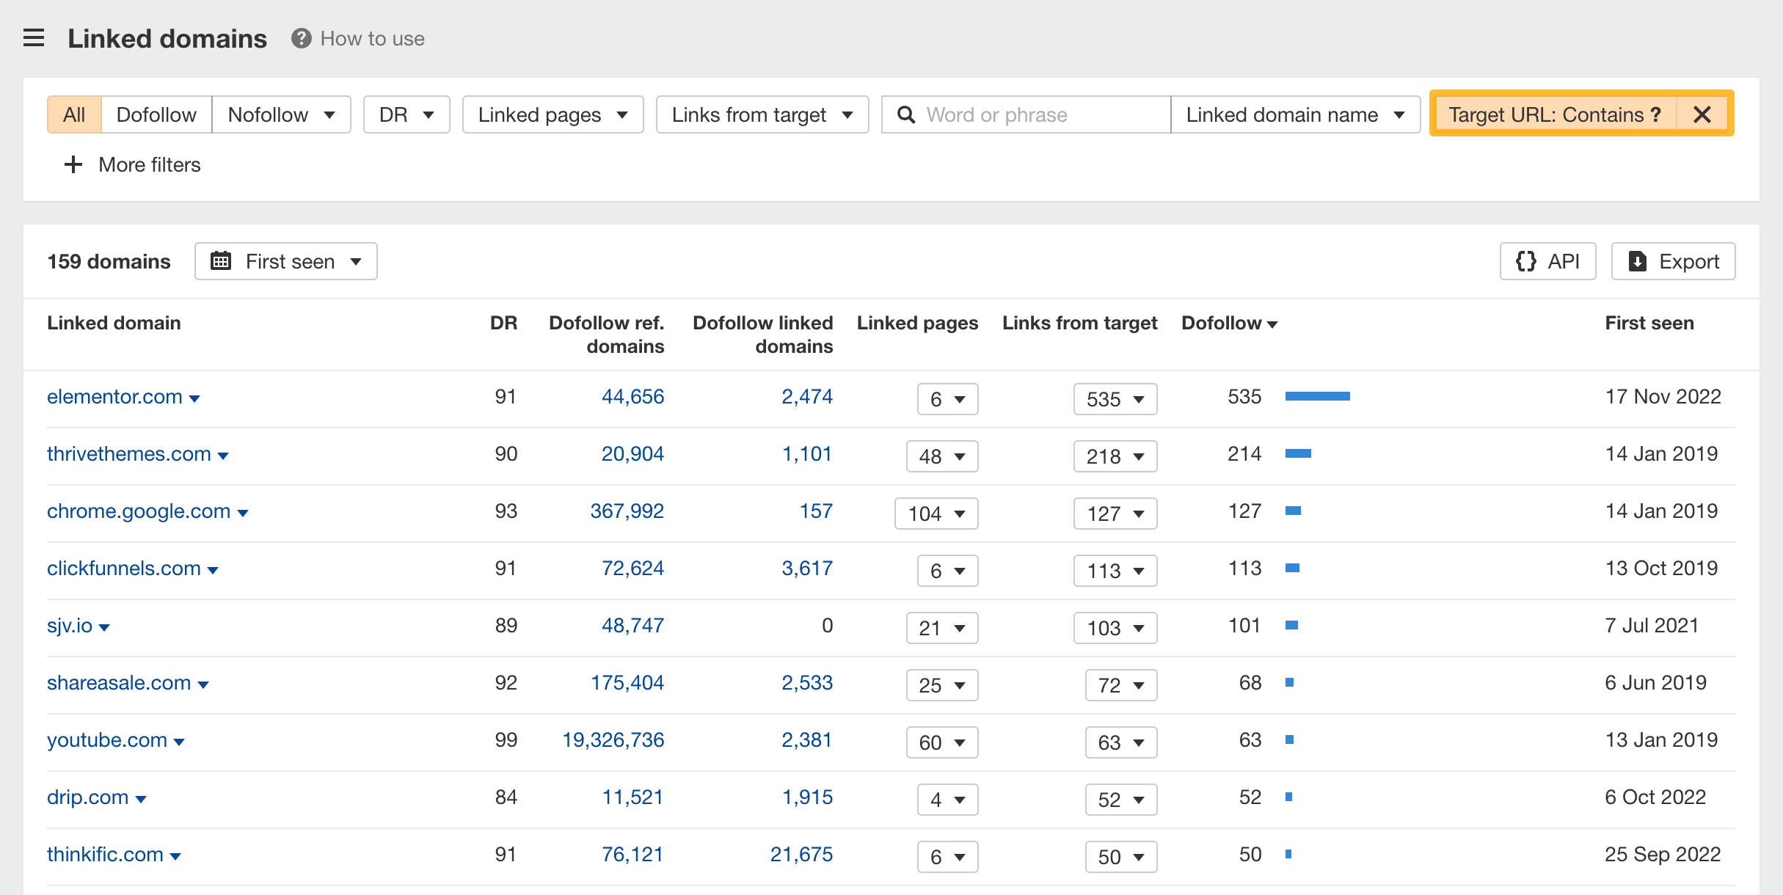
Task: Sort by DR column header
Action: [x=503, y=323]
